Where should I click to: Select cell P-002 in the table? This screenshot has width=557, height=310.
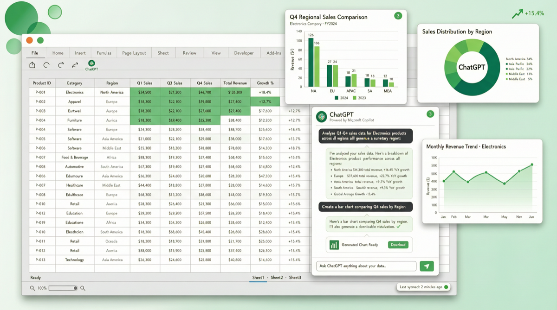[x=42, y=101]
